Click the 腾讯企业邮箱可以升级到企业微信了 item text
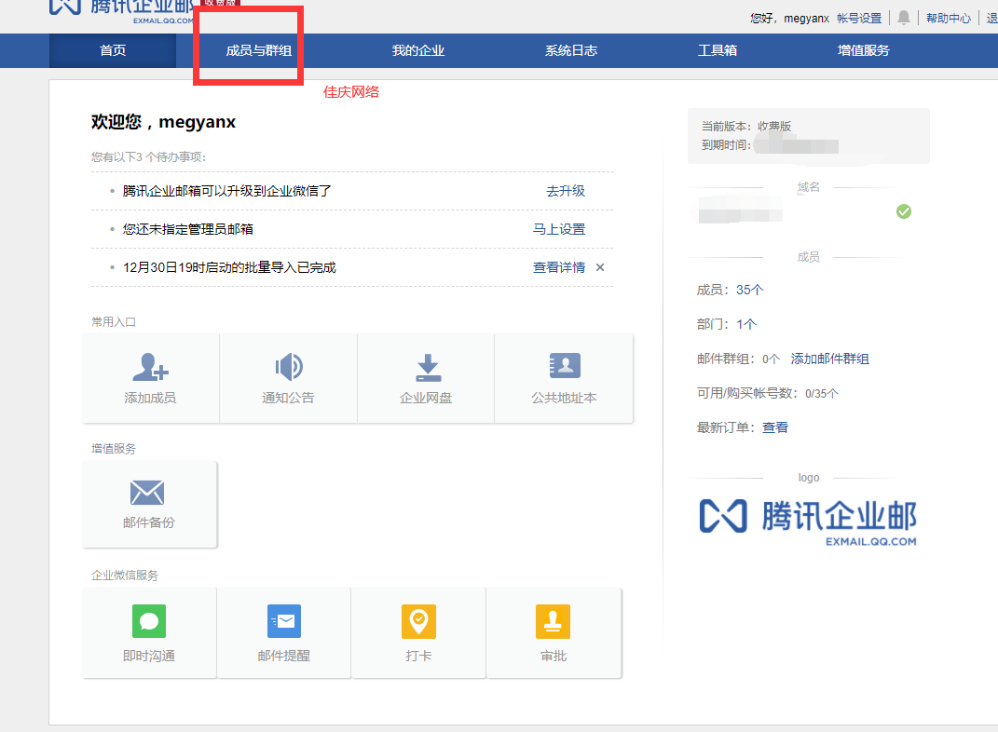This screenshot has height=732, width=998. 226,191
